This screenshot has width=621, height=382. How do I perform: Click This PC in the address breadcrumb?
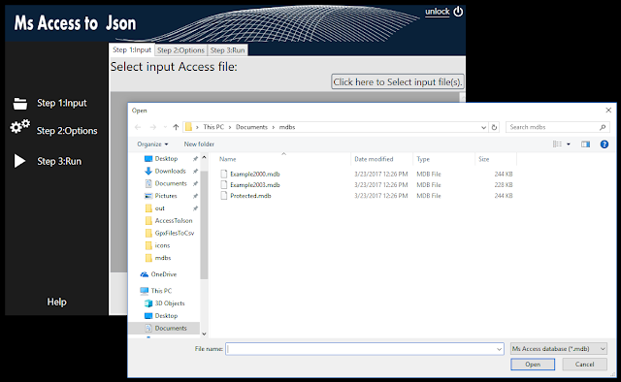[213, 127]
